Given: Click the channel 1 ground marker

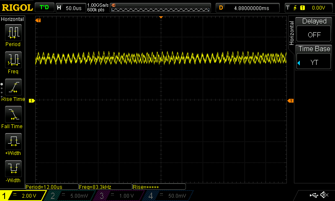Looking at the screenshot, I should coord(32,100).
